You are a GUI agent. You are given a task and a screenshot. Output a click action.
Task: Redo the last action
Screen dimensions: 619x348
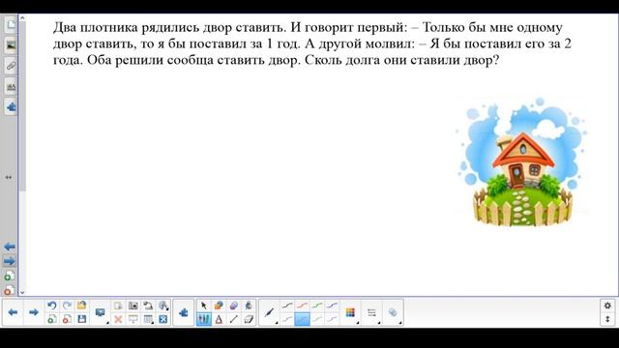click(x=67, y=305)
